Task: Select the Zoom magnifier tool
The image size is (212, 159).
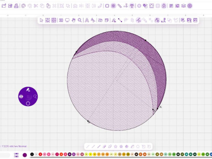Action: pos(80,20)
